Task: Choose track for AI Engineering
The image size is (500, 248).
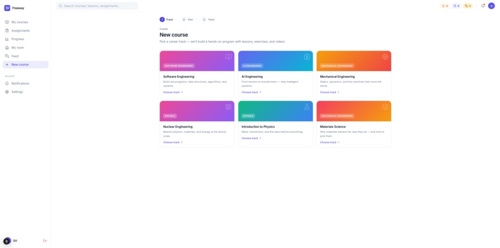Action: click(251, 92)
